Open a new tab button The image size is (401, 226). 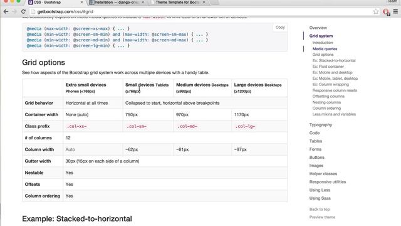point(214,3)
